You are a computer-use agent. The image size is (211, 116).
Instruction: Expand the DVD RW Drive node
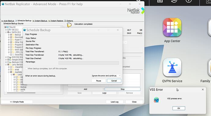point(6,57)
